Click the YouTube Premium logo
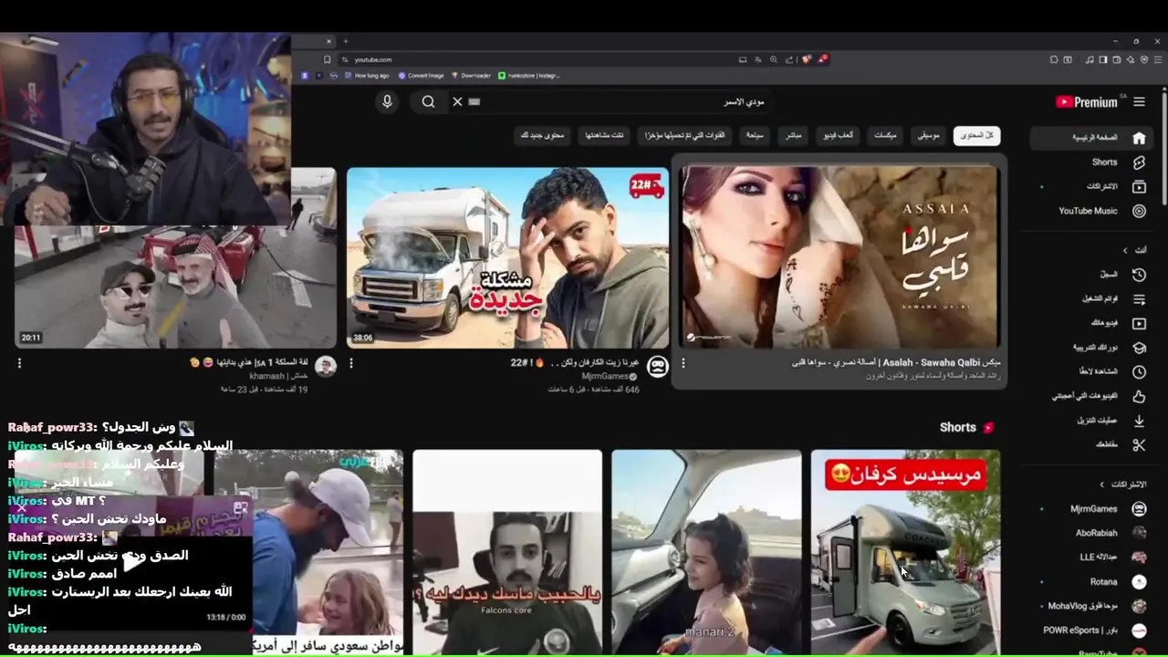Image resolution: width=1168 pixels, height=657 pixels. (x=1086, y=102)
